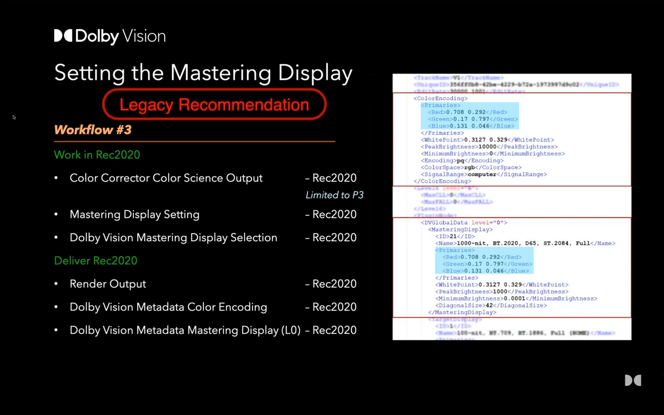The image size is (664, 415).
Task: Select Rec2020 value beside Render Output
Action: tap(334, 284)
